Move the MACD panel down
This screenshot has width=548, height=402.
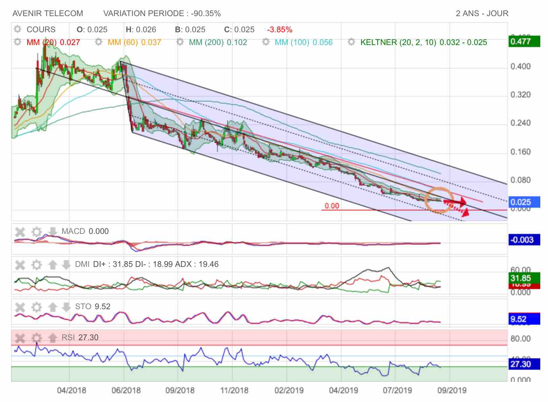pos(53,232)
